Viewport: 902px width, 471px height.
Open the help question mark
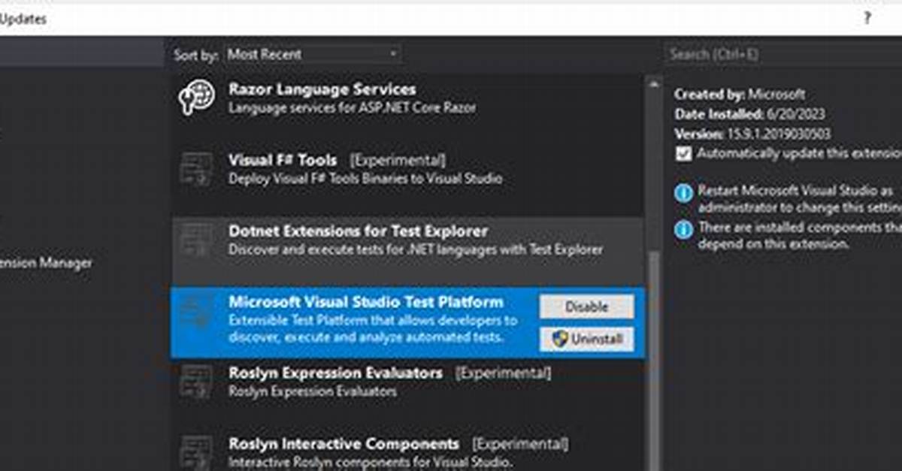click(867, 19)
